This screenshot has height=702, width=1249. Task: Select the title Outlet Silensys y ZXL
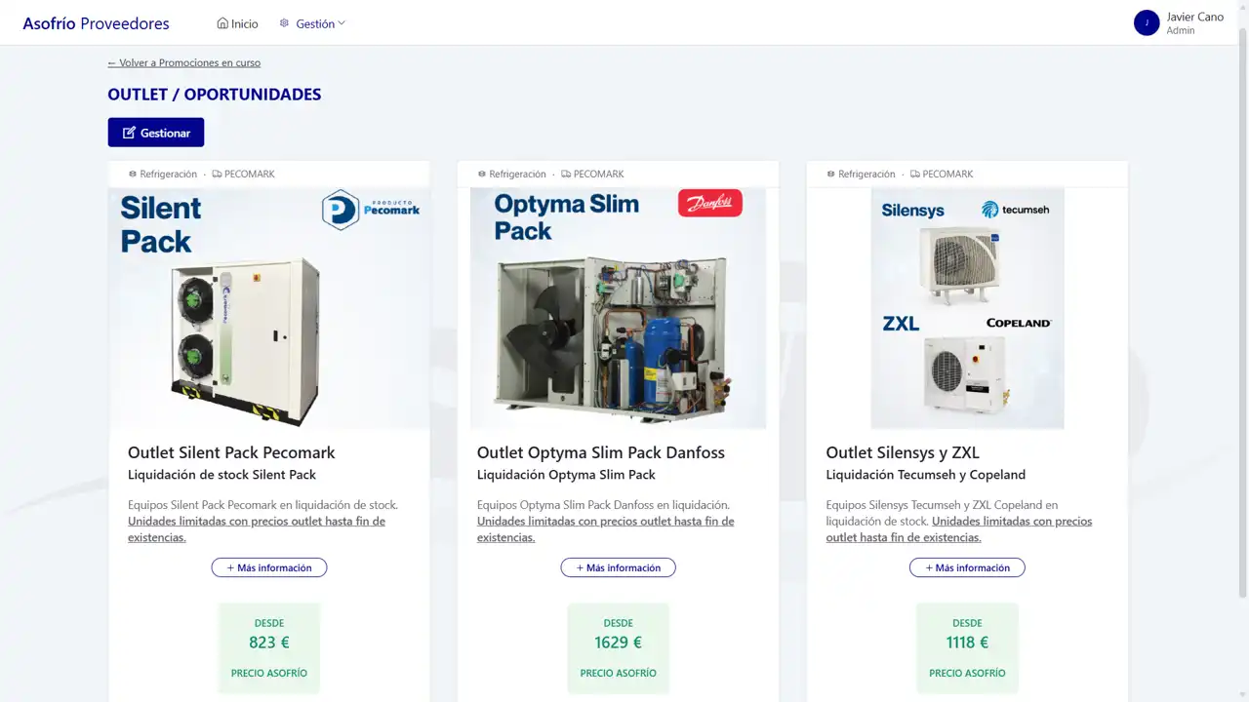point(903,452)
